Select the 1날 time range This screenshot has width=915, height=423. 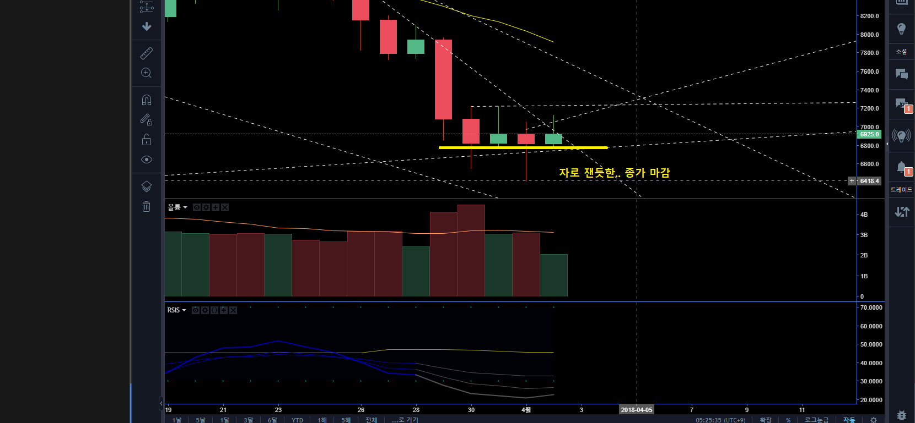point(176,420)
